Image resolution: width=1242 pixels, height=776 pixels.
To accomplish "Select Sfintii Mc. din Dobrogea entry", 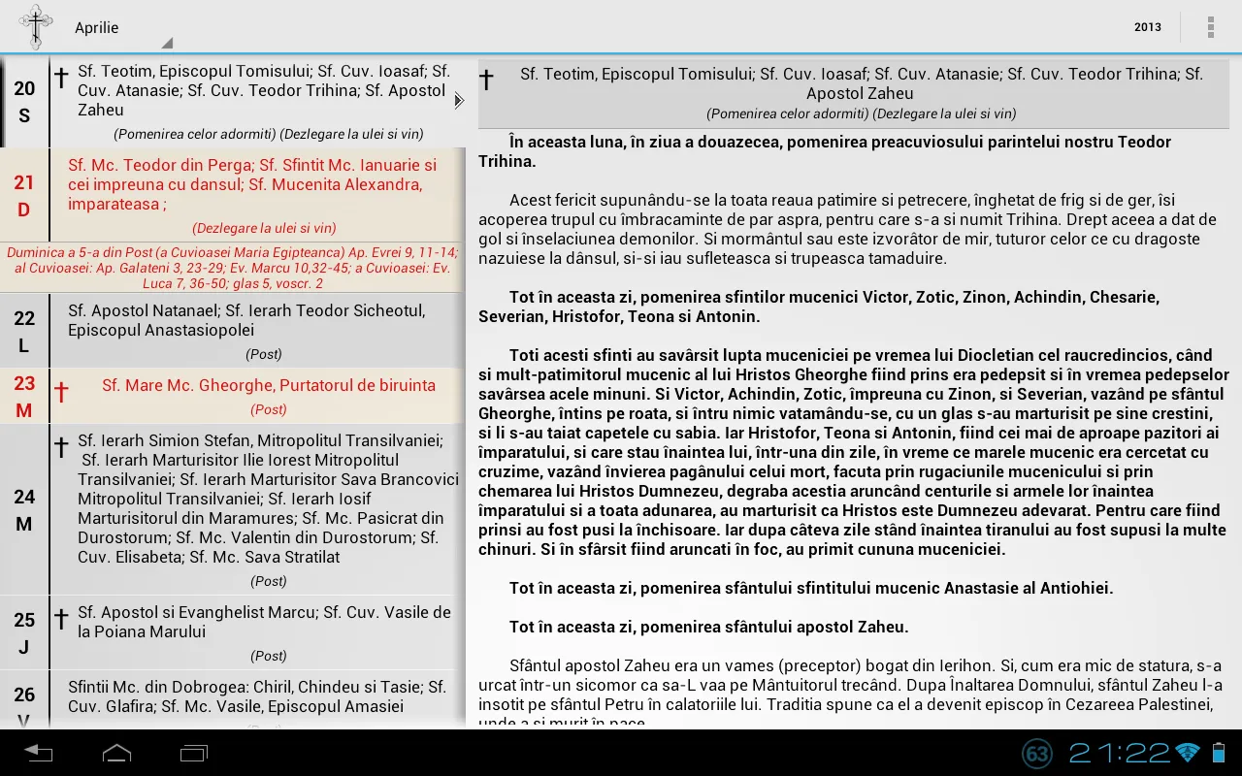I will click(x=233, y=699).
